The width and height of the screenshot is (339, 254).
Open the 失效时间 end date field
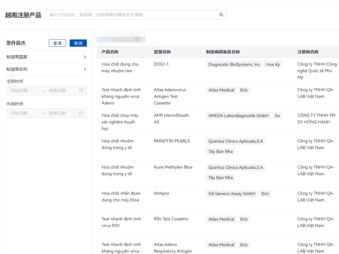62,113
